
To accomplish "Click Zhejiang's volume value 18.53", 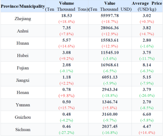I will click(66, 16).
